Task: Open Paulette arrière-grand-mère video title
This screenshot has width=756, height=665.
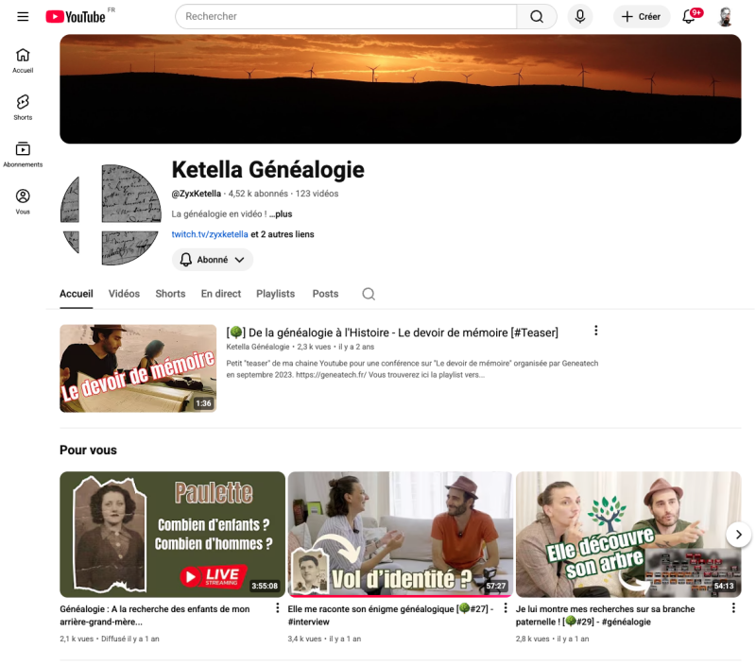Action: pos(155,615)
